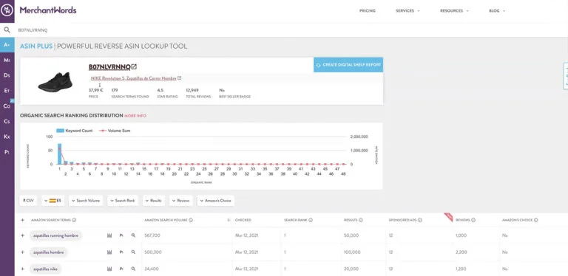The image size is (568, 276).
Task: Click info icon next to Amazon Search Terms
Action: pos(74,220)
